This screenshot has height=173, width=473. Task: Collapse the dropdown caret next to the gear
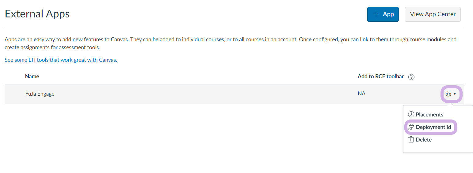455,94
